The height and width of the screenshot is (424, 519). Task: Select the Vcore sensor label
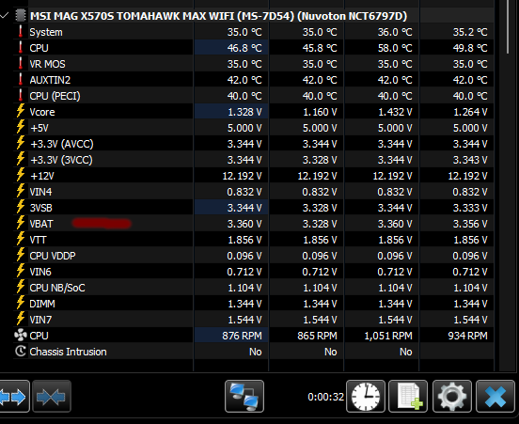42,112
